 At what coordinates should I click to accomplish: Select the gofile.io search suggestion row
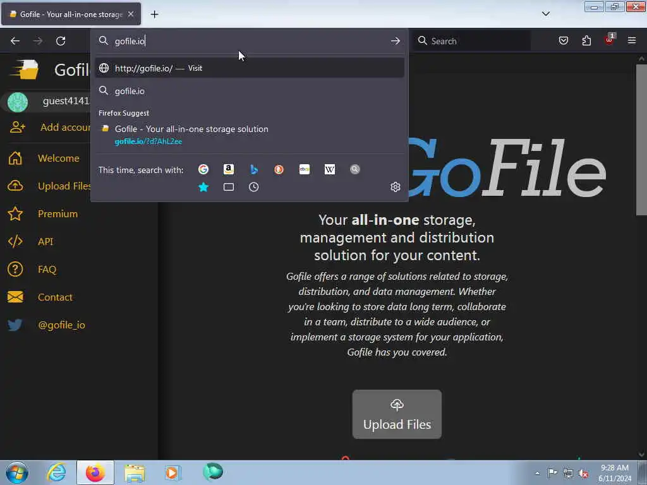click(x=249, y=91)
